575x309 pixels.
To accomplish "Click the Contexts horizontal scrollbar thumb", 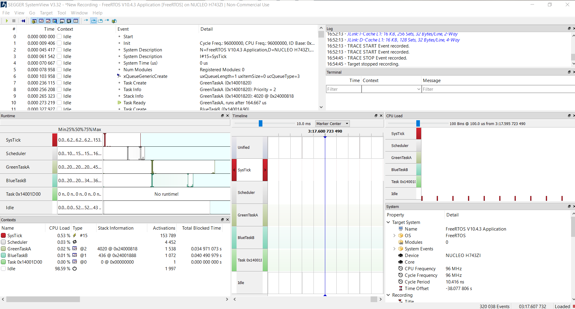I will click(43, 299).
